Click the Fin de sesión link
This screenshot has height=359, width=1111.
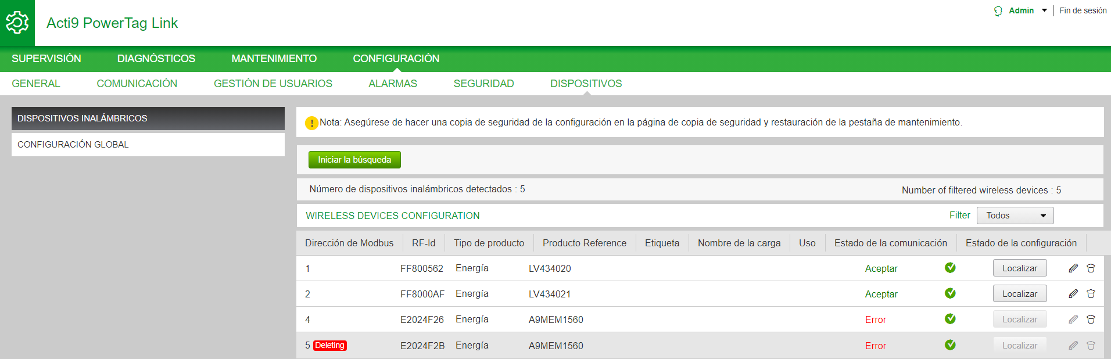pos(1083,10)
